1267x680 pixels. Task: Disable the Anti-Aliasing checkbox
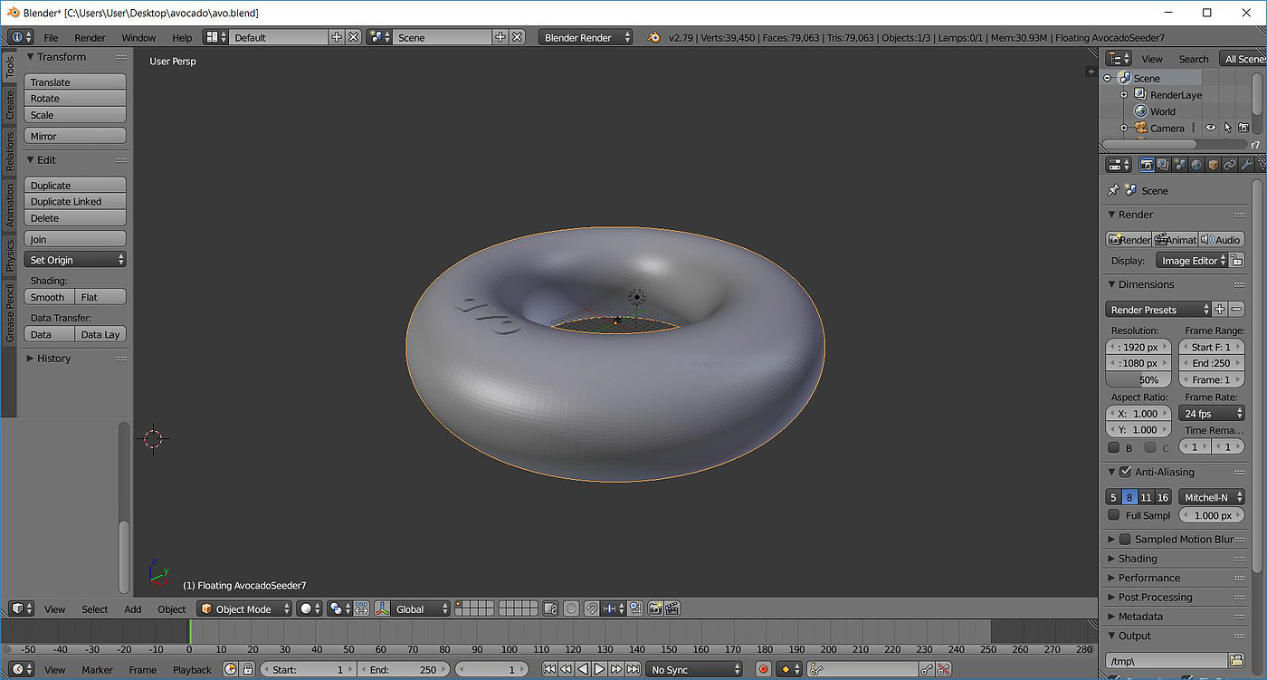(x=1125, y=472)
